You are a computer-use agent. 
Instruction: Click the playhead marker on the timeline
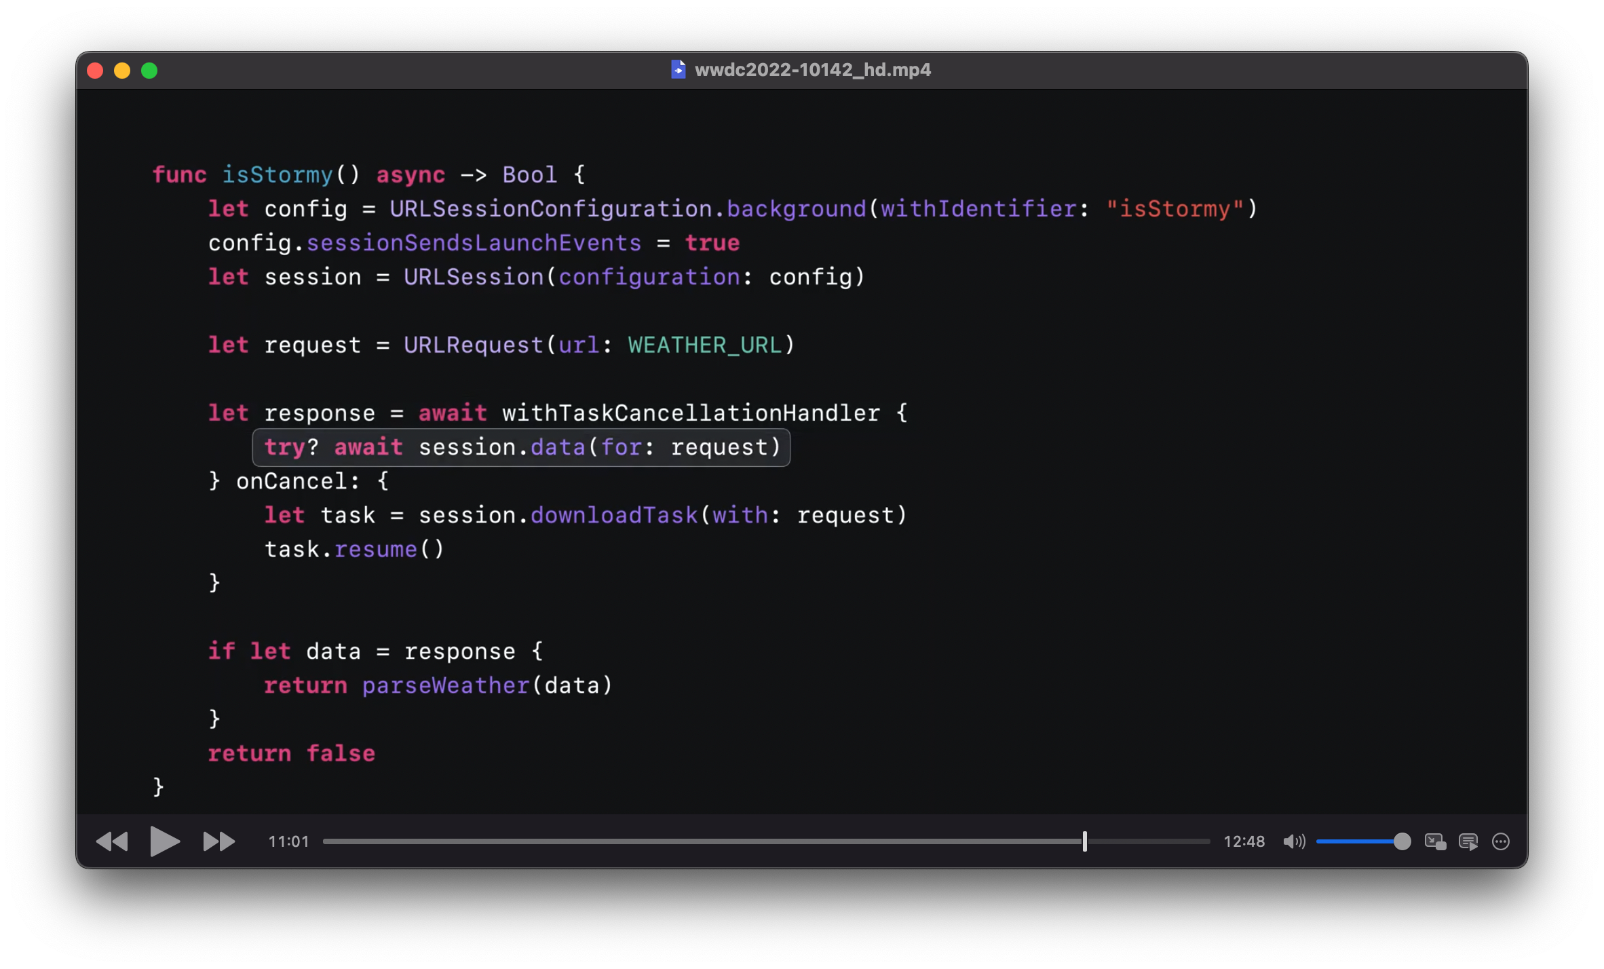click(x=1084, y=841)
